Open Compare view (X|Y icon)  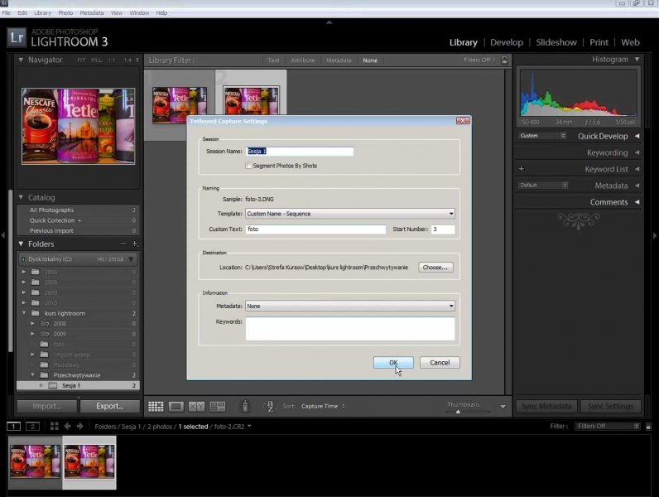[196, 406]
